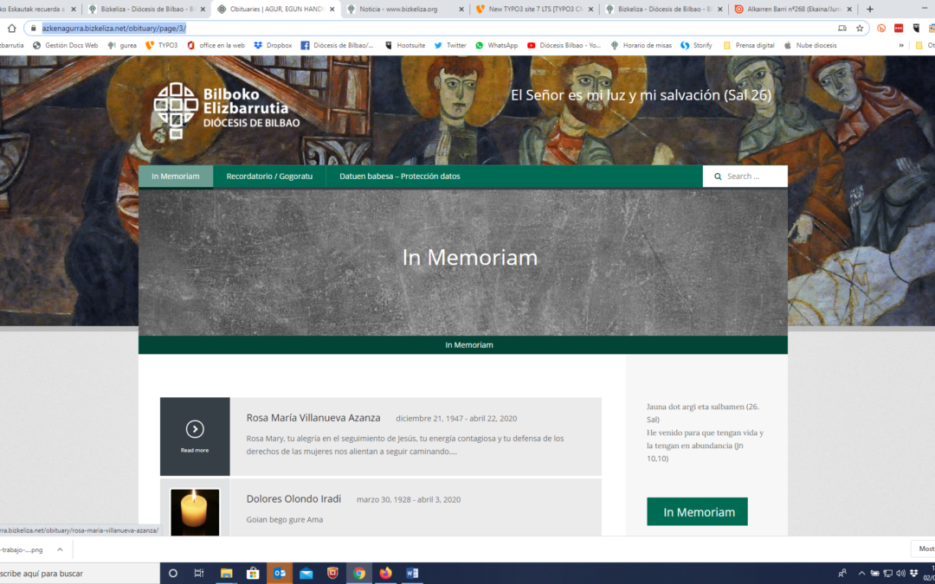Open Diócesis Bilbao YouTube bookmark
Screen dimensions: 935x584
pyautogui.click(x=564, y=45)
